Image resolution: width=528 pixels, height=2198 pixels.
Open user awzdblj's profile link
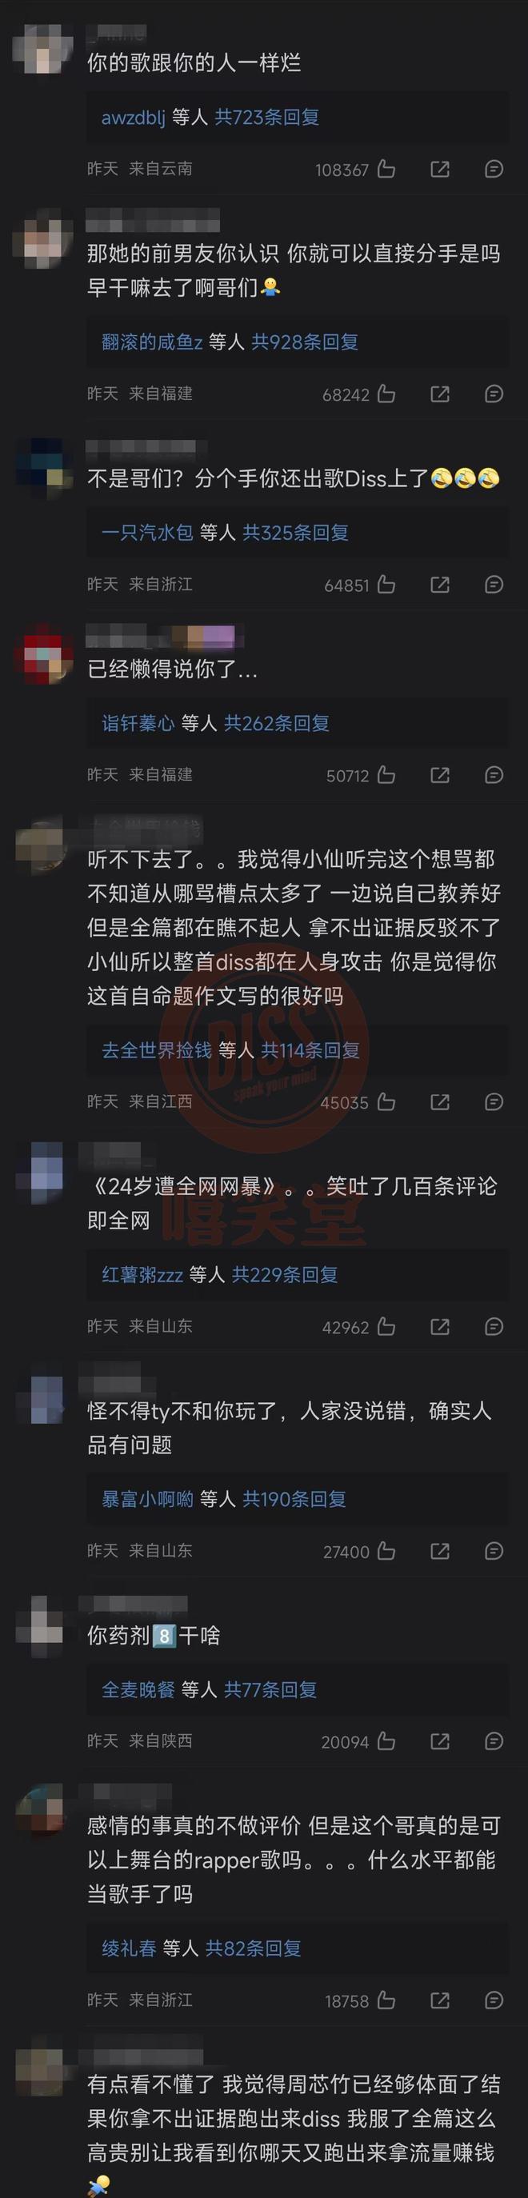(x=133, y=117)
